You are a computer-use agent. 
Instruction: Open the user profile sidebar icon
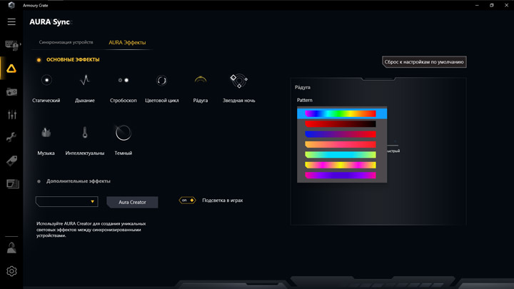[11, 248]
